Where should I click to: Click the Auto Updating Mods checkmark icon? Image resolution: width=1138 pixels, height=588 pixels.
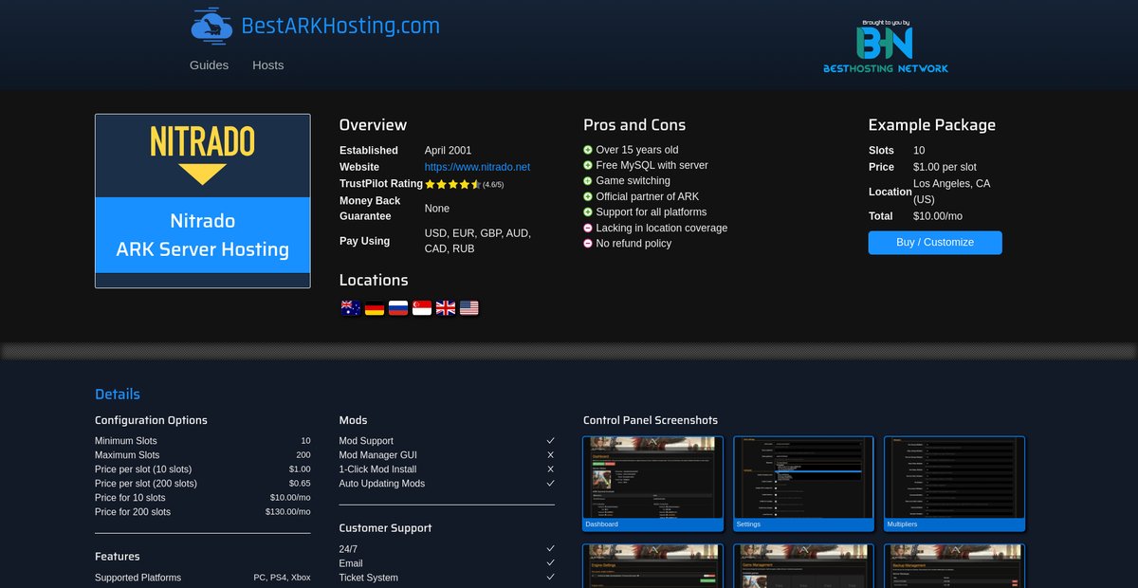click(x=550, y=484)
